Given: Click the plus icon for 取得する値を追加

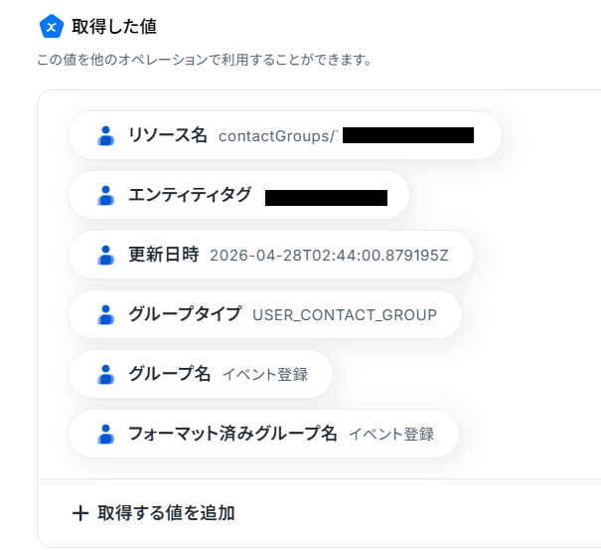Looking at the screenshot, I should pyautogui.click(x=80, y=513).
